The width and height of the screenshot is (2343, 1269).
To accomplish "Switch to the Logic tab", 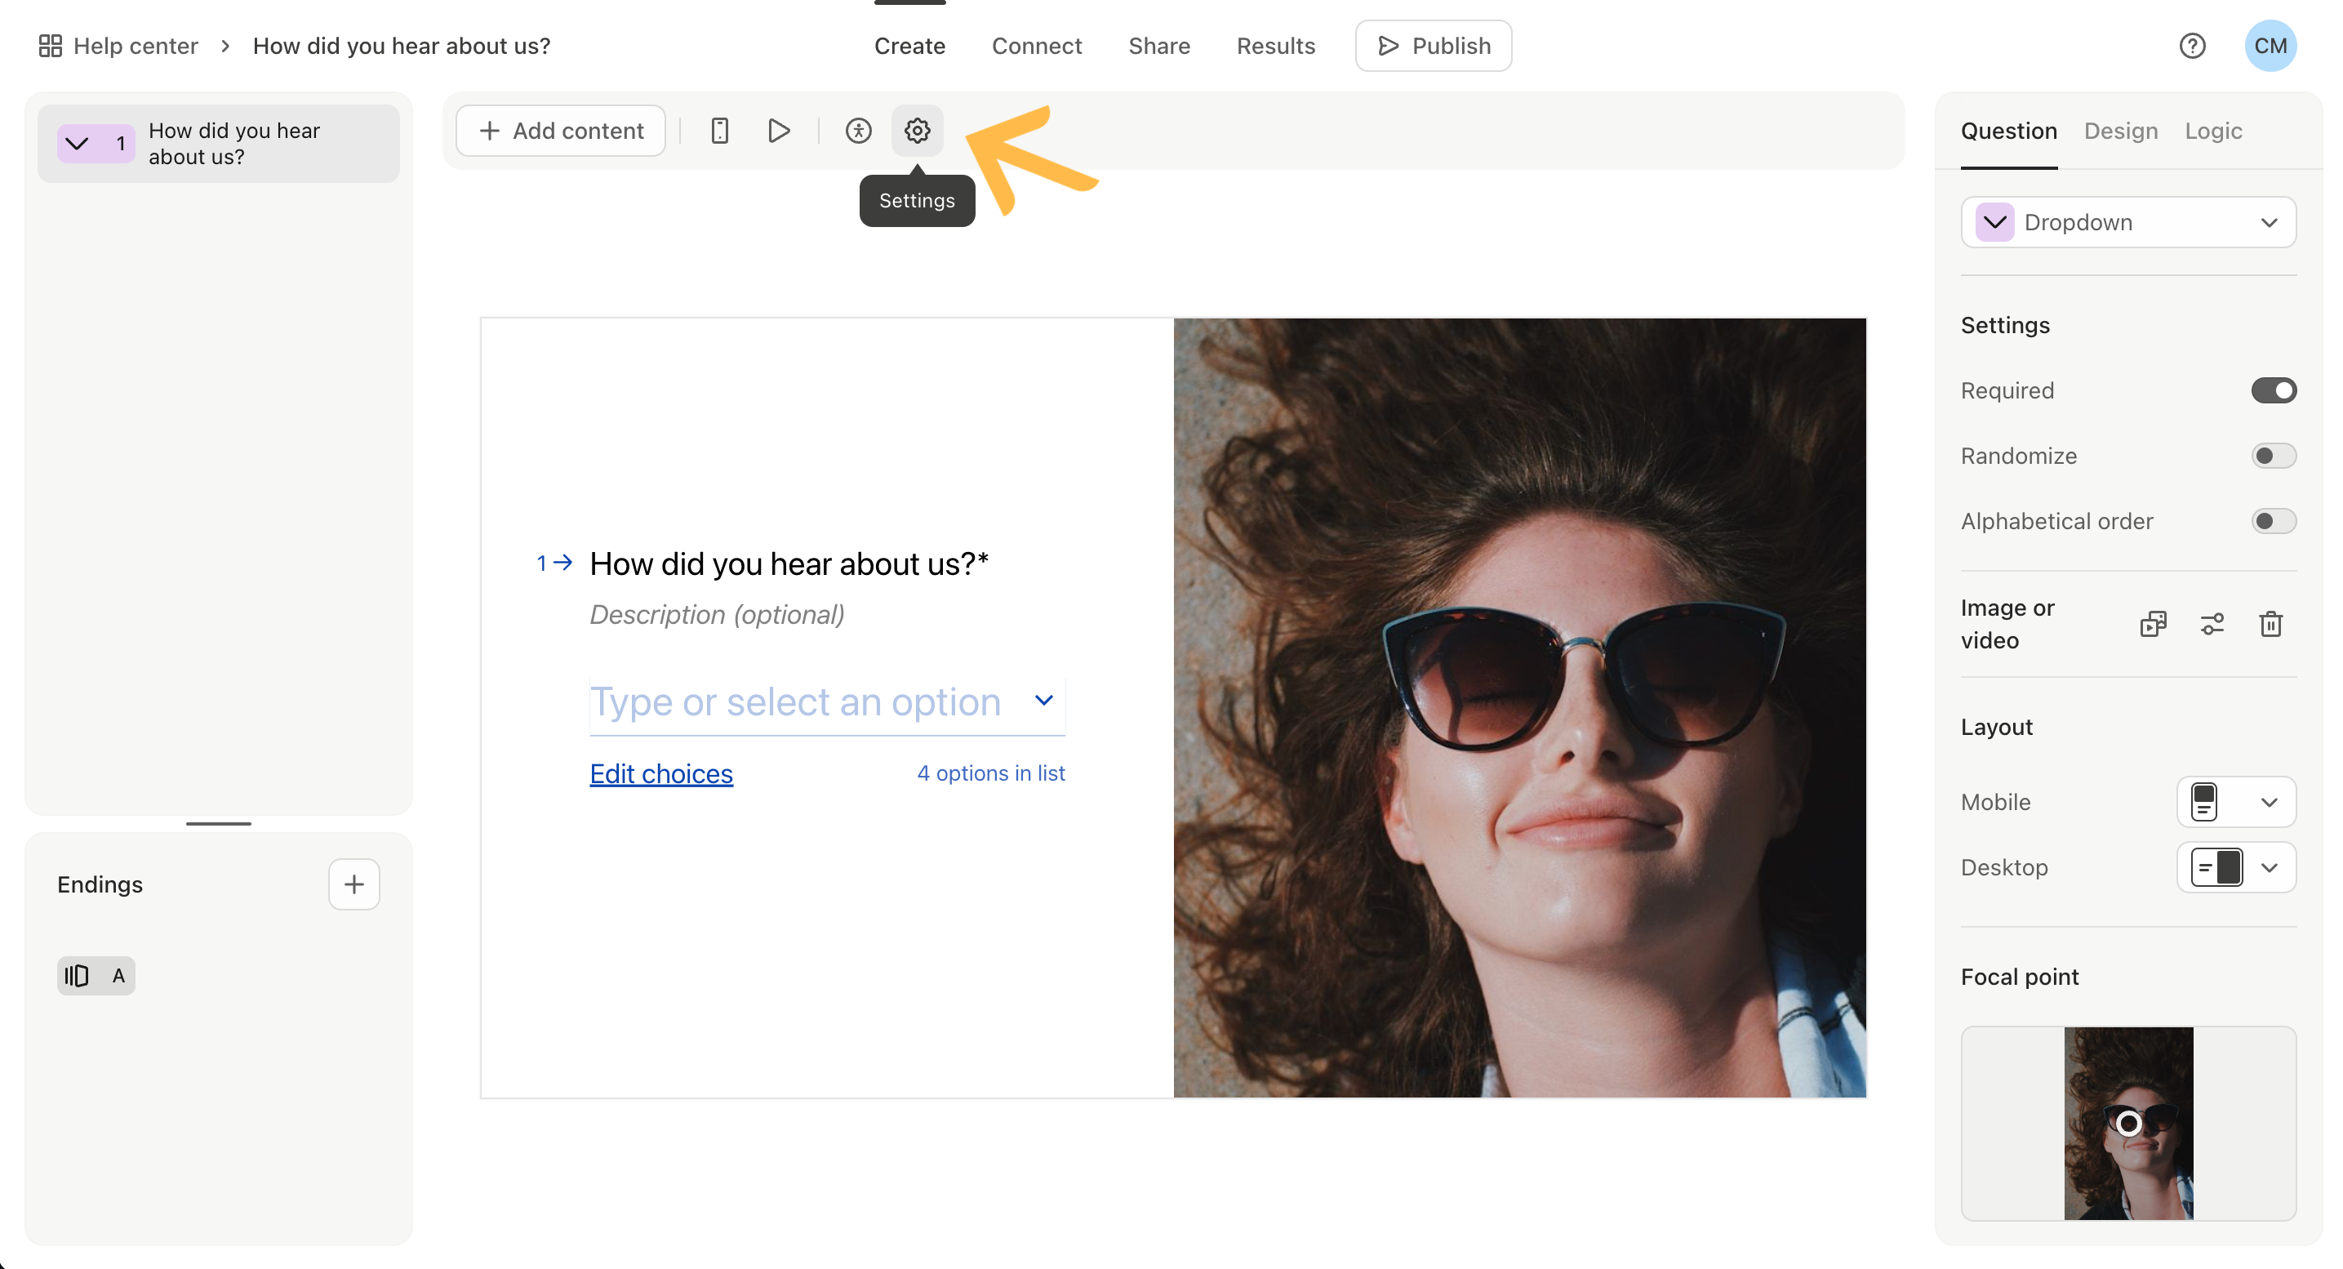I will 2213,131.
